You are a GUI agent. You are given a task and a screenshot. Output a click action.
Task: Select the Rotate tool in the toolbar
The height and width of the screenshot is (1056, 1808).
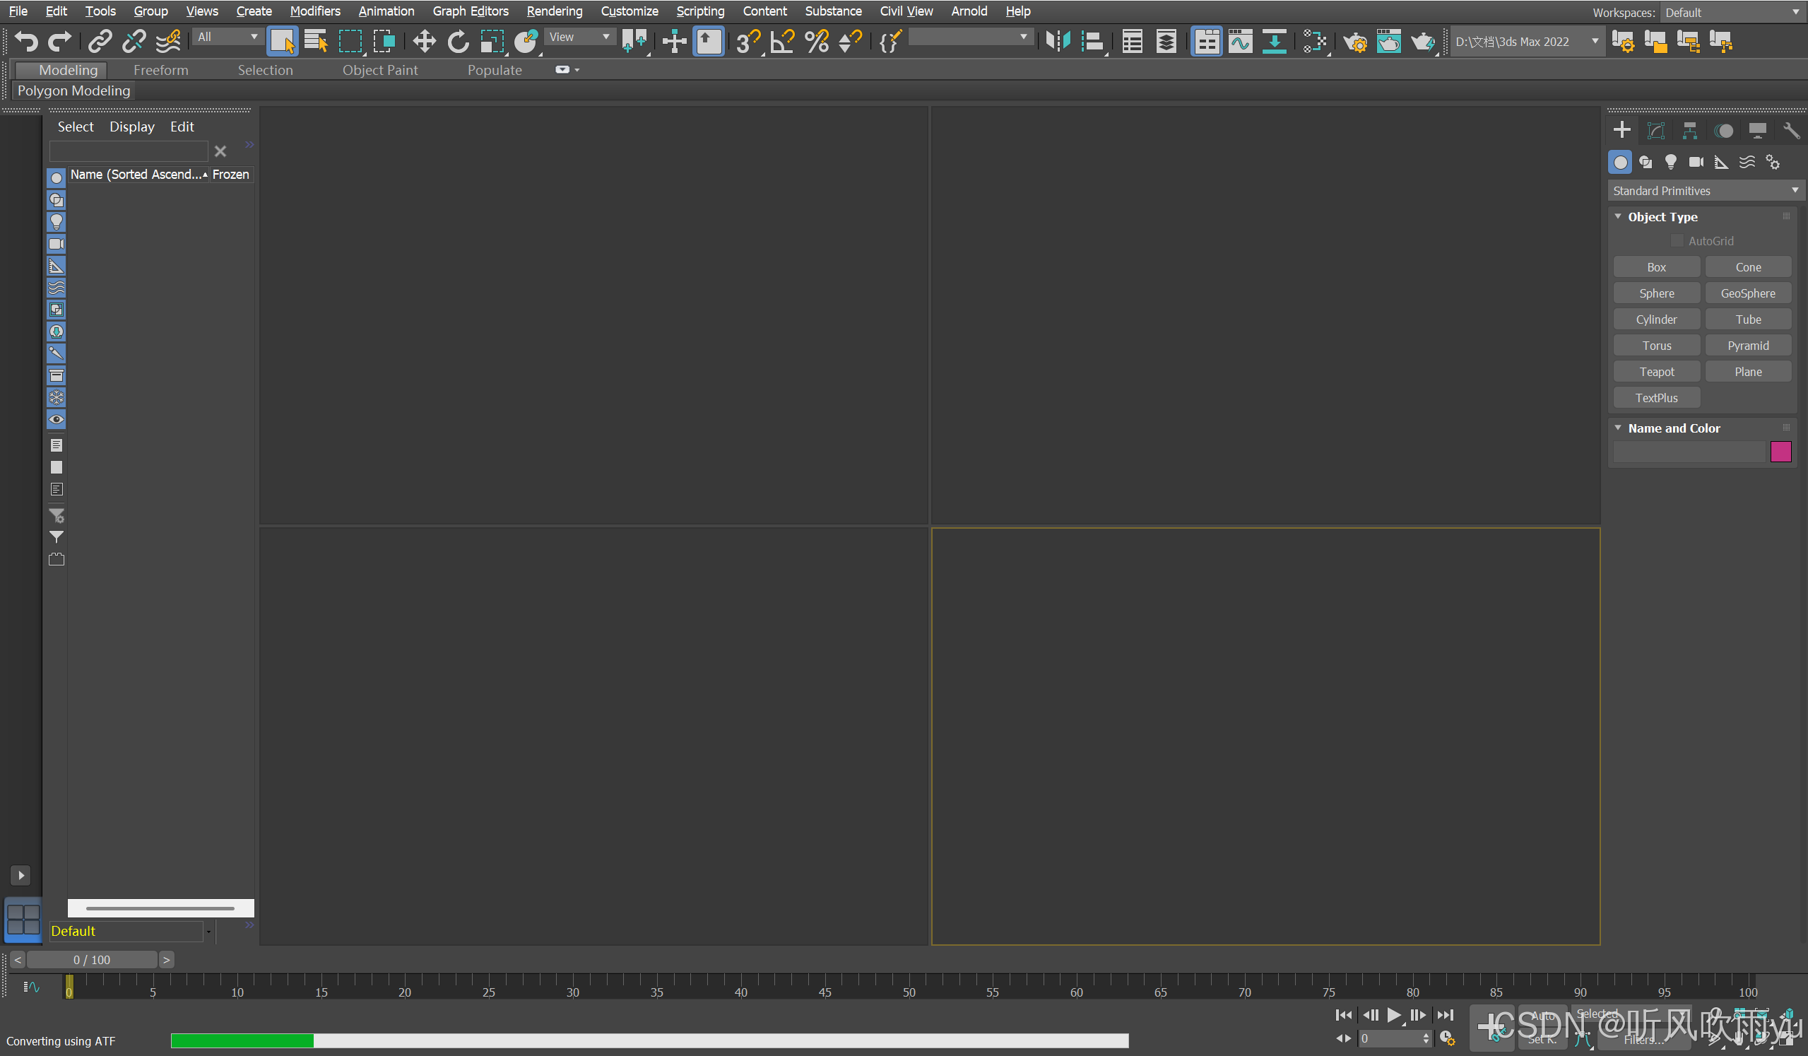coord(458,42)
